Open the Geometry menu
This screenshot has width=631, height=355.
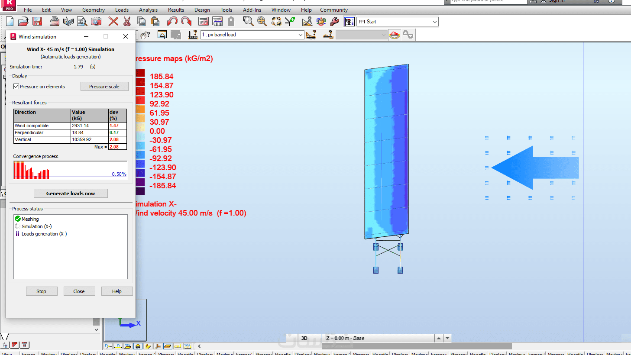(x=94, y=10)
